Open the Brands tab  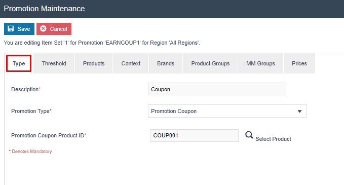click(x=166, y=63)
